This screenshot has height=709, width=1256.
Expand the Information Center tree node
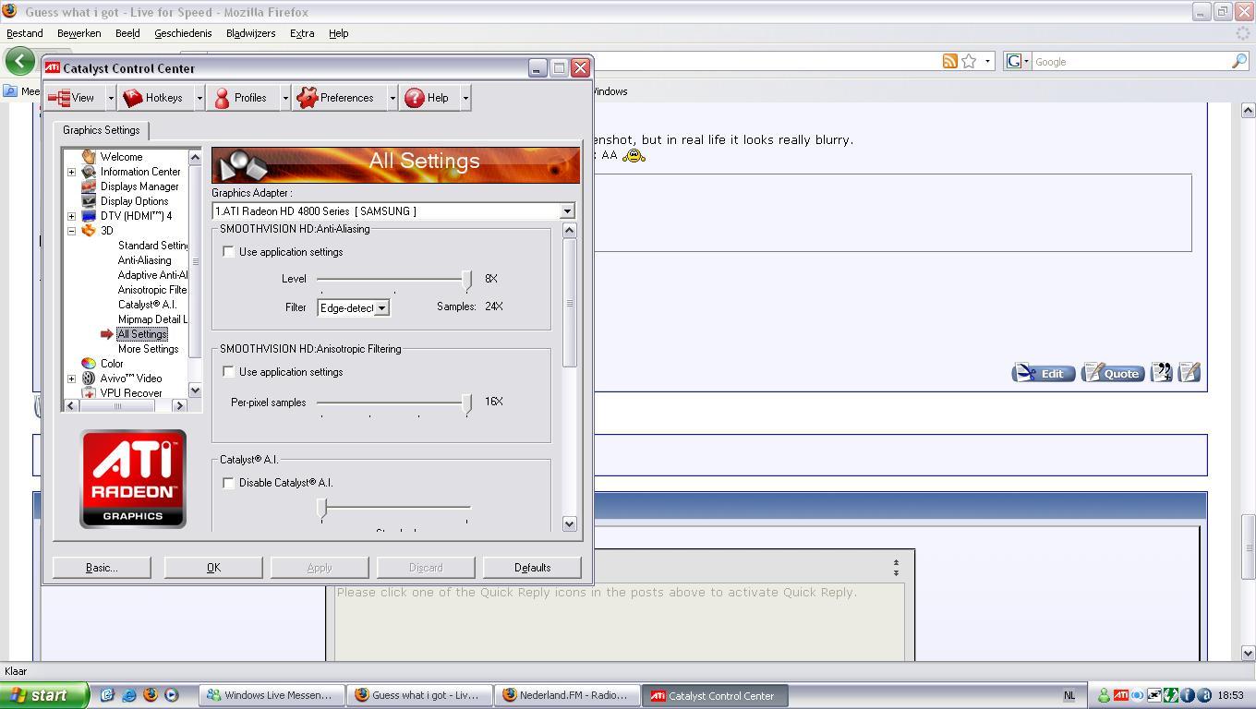pos(71,172)
